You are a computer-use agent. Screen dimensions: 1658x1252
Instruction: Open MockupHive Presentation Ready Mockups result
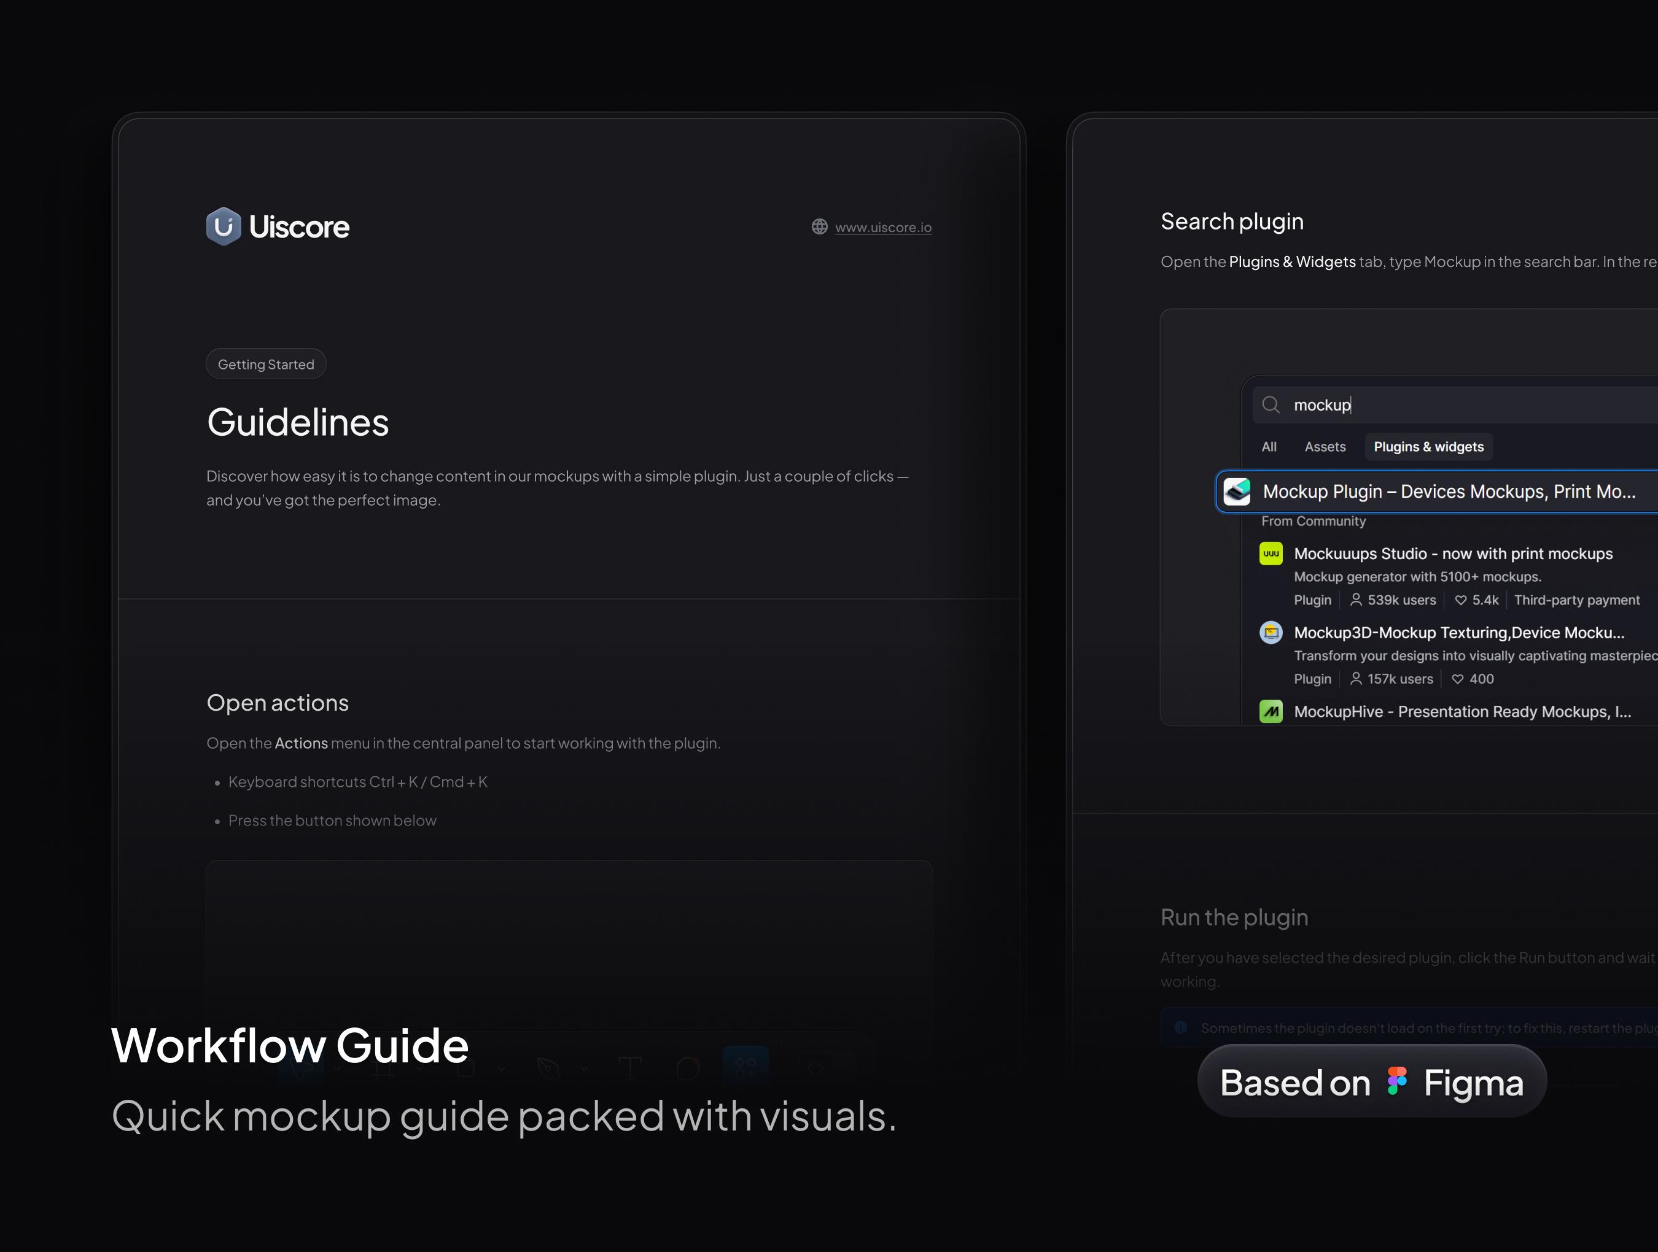(x=1461, y=712)
